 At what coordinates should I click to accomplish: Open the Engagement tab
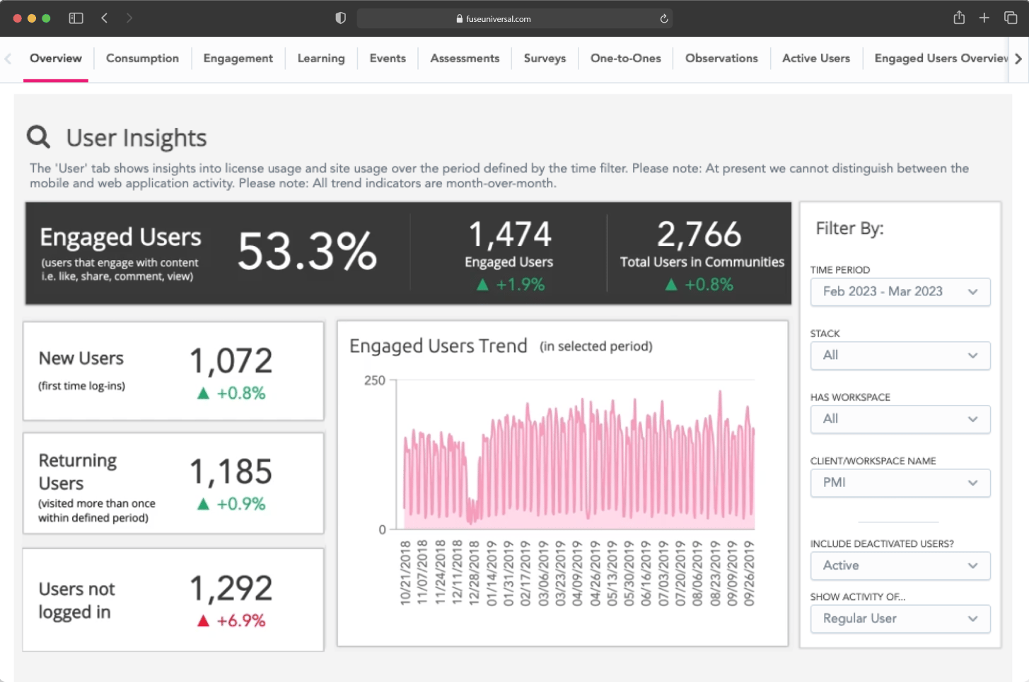(x=238, y=59)
